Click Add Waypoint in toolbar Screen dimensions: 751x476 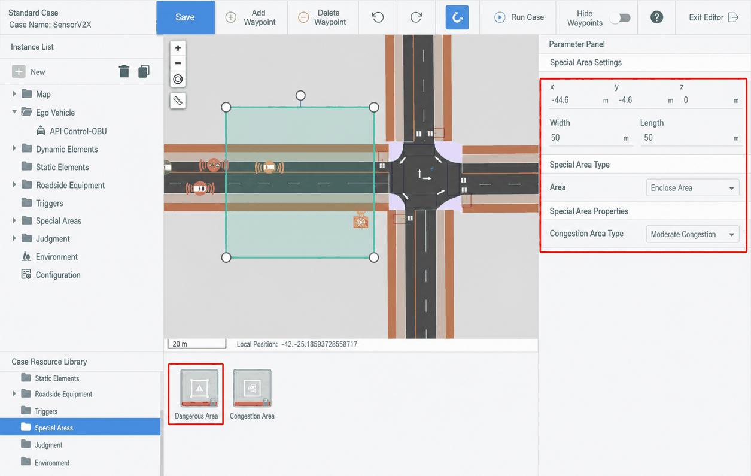(251, 17)
